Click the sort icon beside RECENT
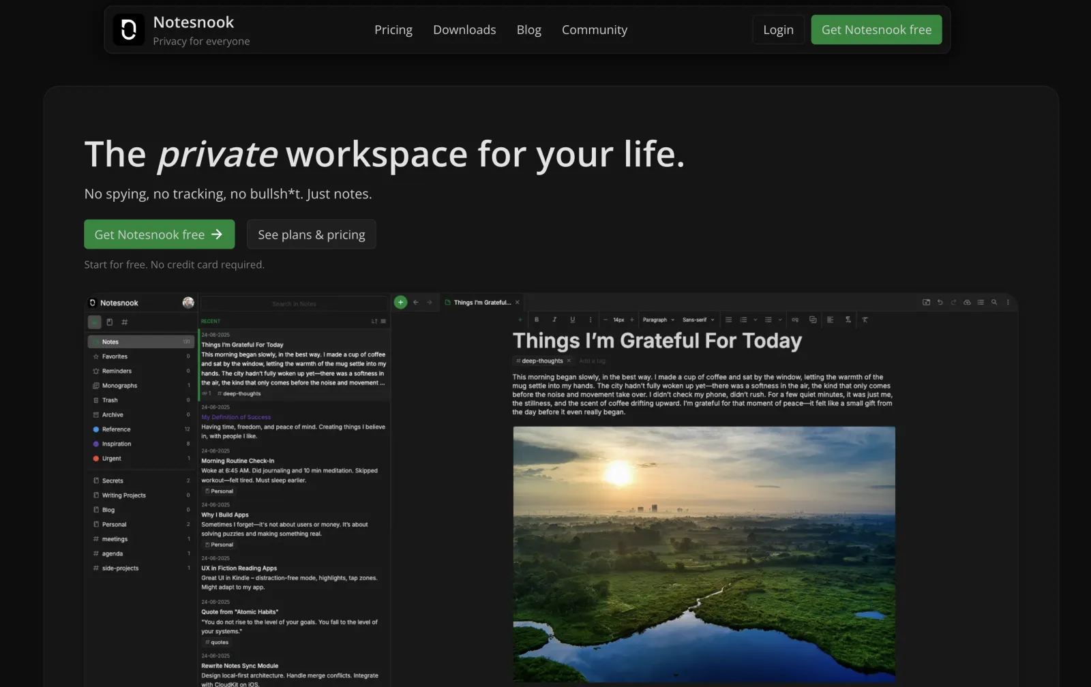This screenshot has height=687, width=1091. 374,321
